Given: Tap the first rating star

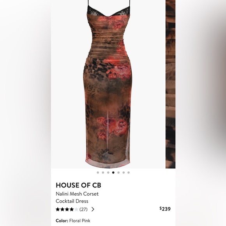Looking at the screenshot, I should click(x=58, y=209).
